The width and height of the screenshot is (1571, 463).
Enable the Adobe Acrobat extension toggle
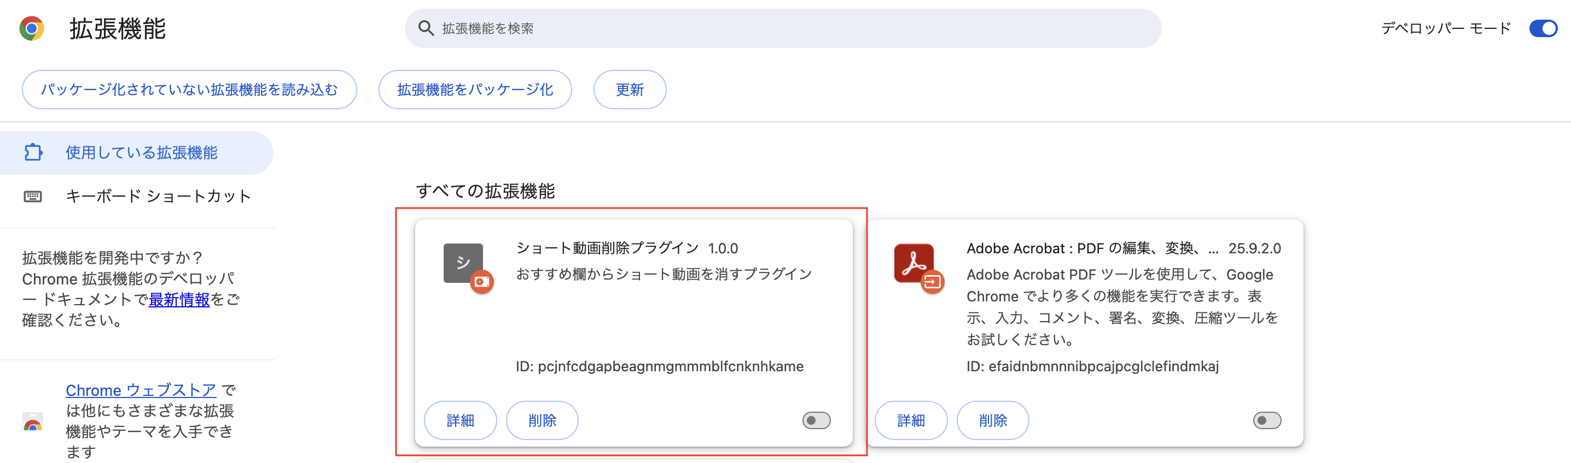1267,420
